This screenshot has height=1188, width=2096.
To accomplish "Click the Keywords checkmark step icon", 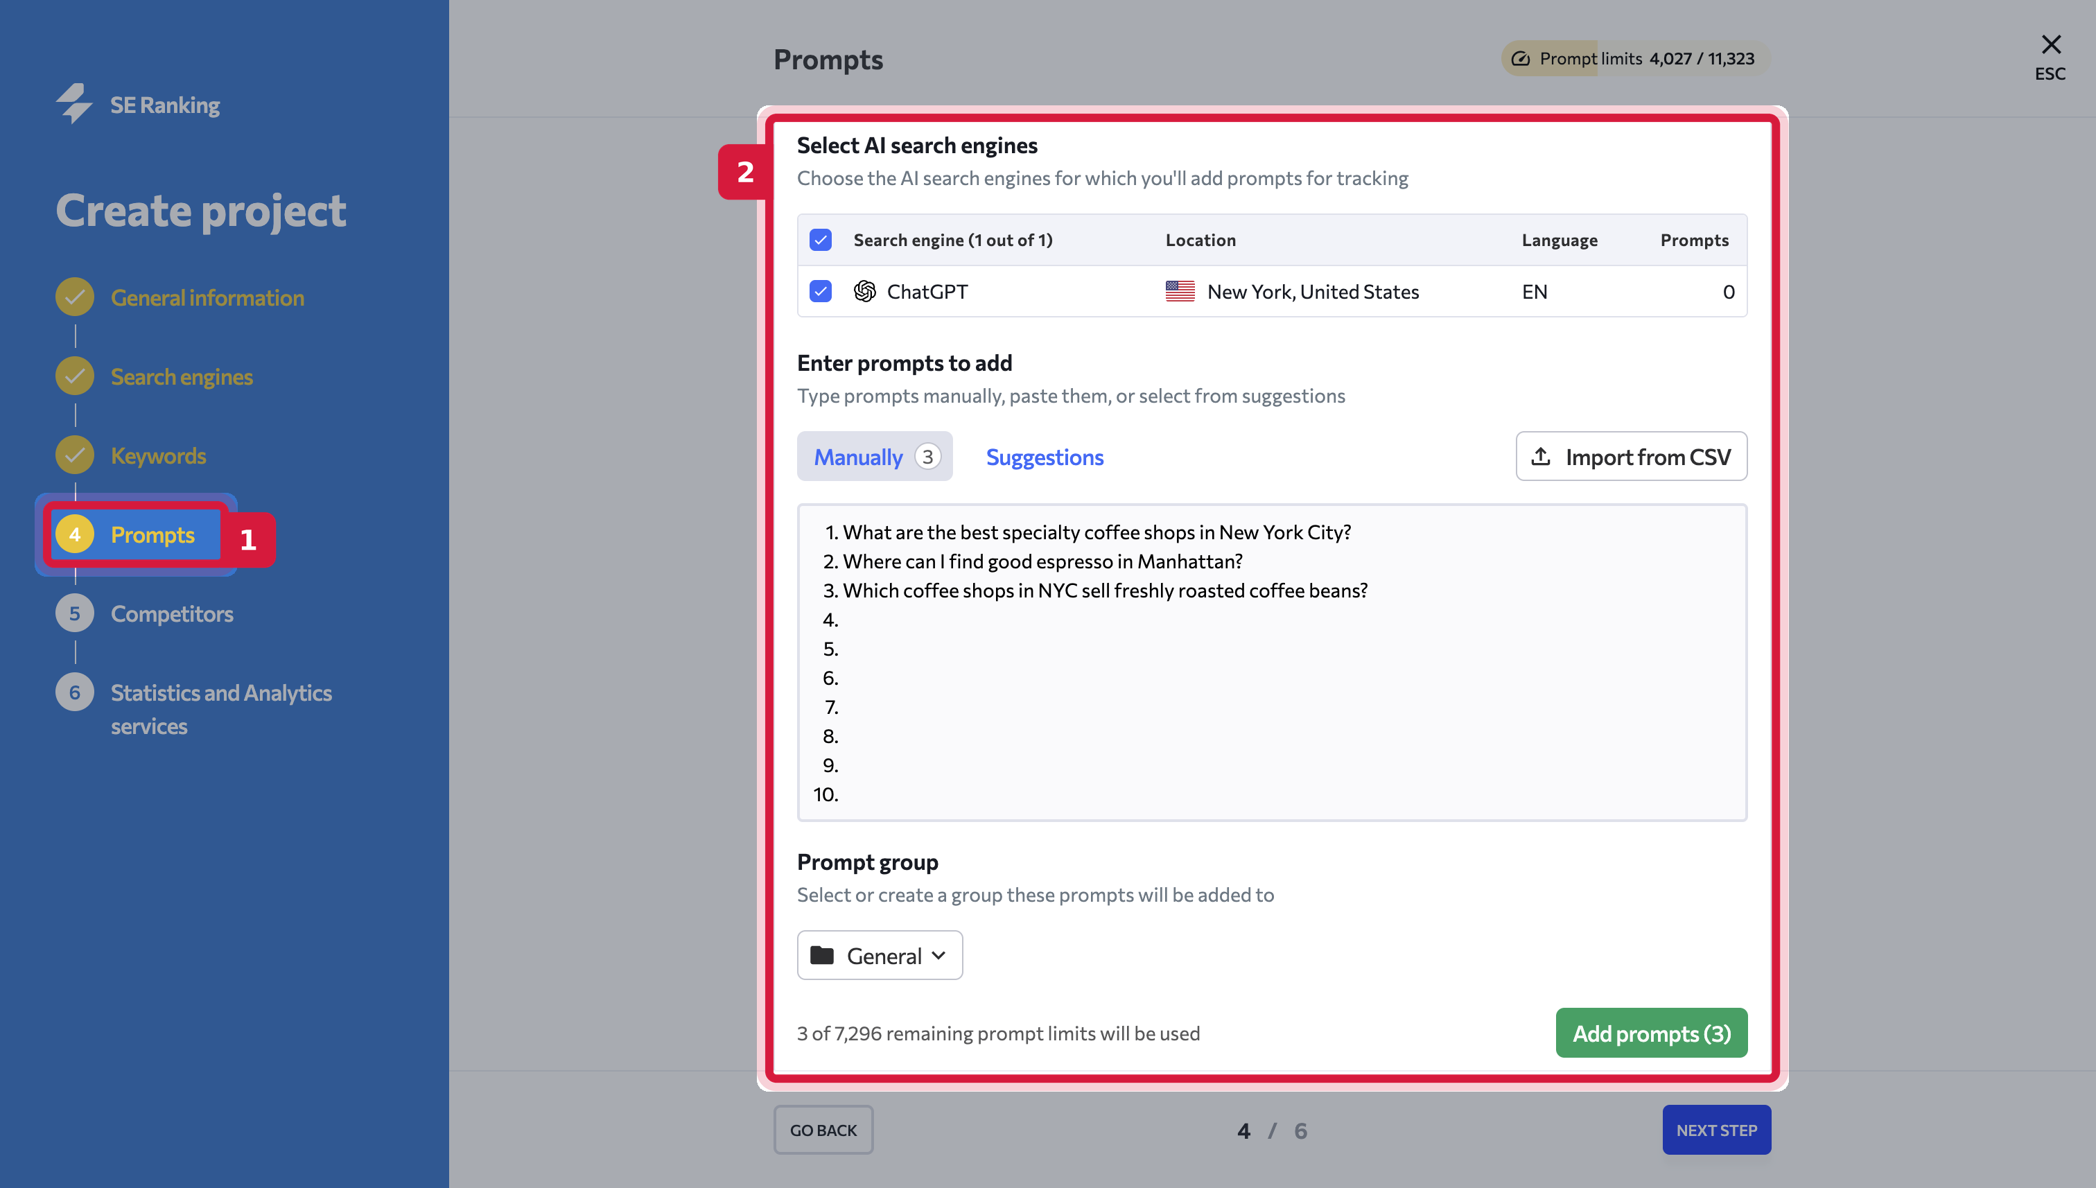I will click(75, 455).
